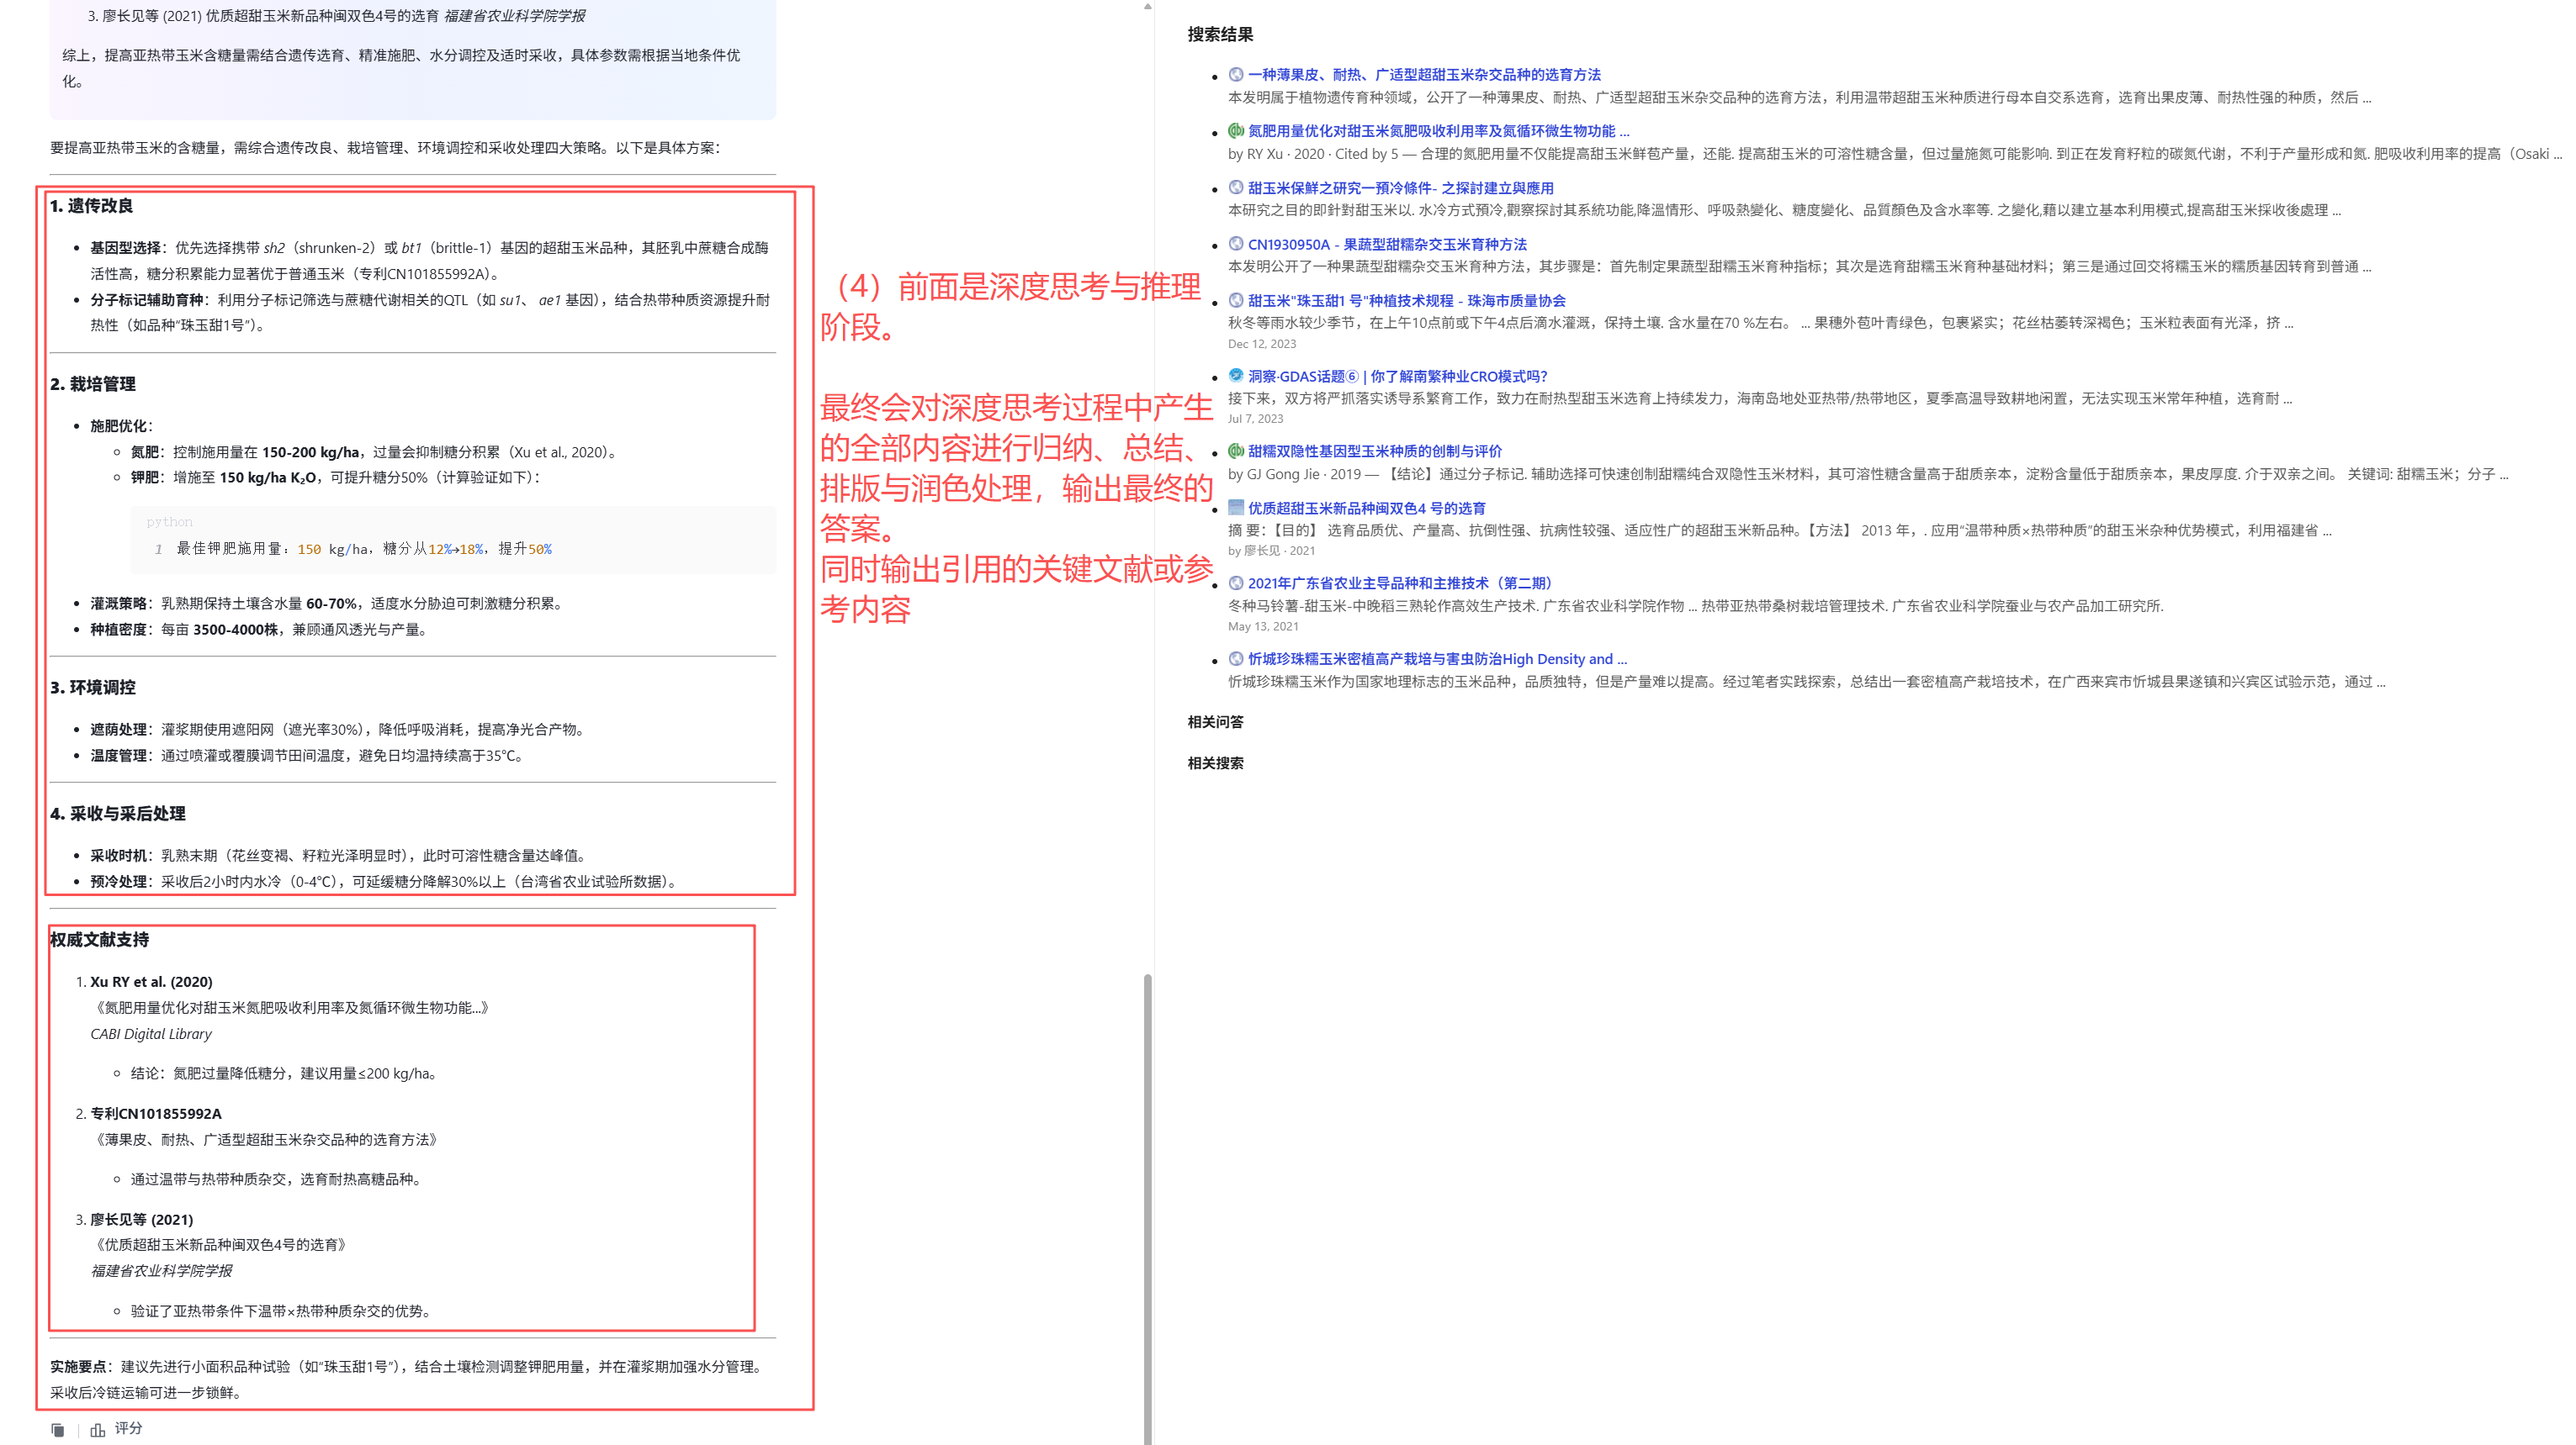The image size is (2576, 1445).
Task: Click scroll-up arrow of left panel scrollbar
Action: click(1147, 6)
